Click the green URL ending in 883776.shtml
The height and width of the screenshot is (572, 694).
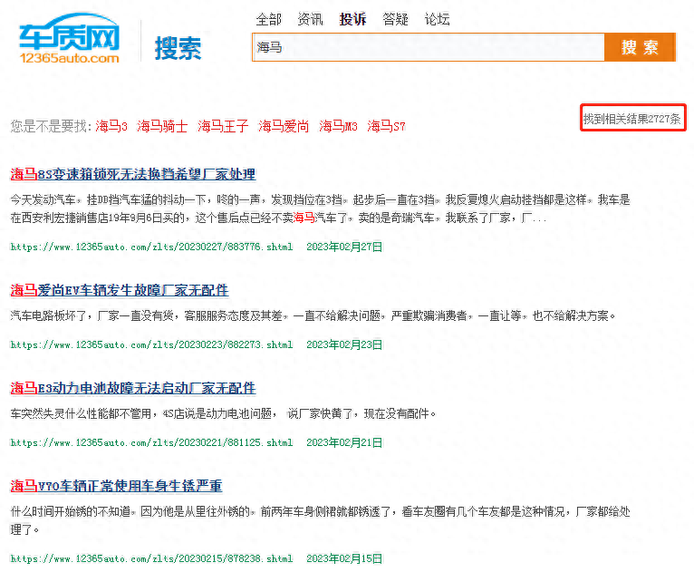pos(151,247)
